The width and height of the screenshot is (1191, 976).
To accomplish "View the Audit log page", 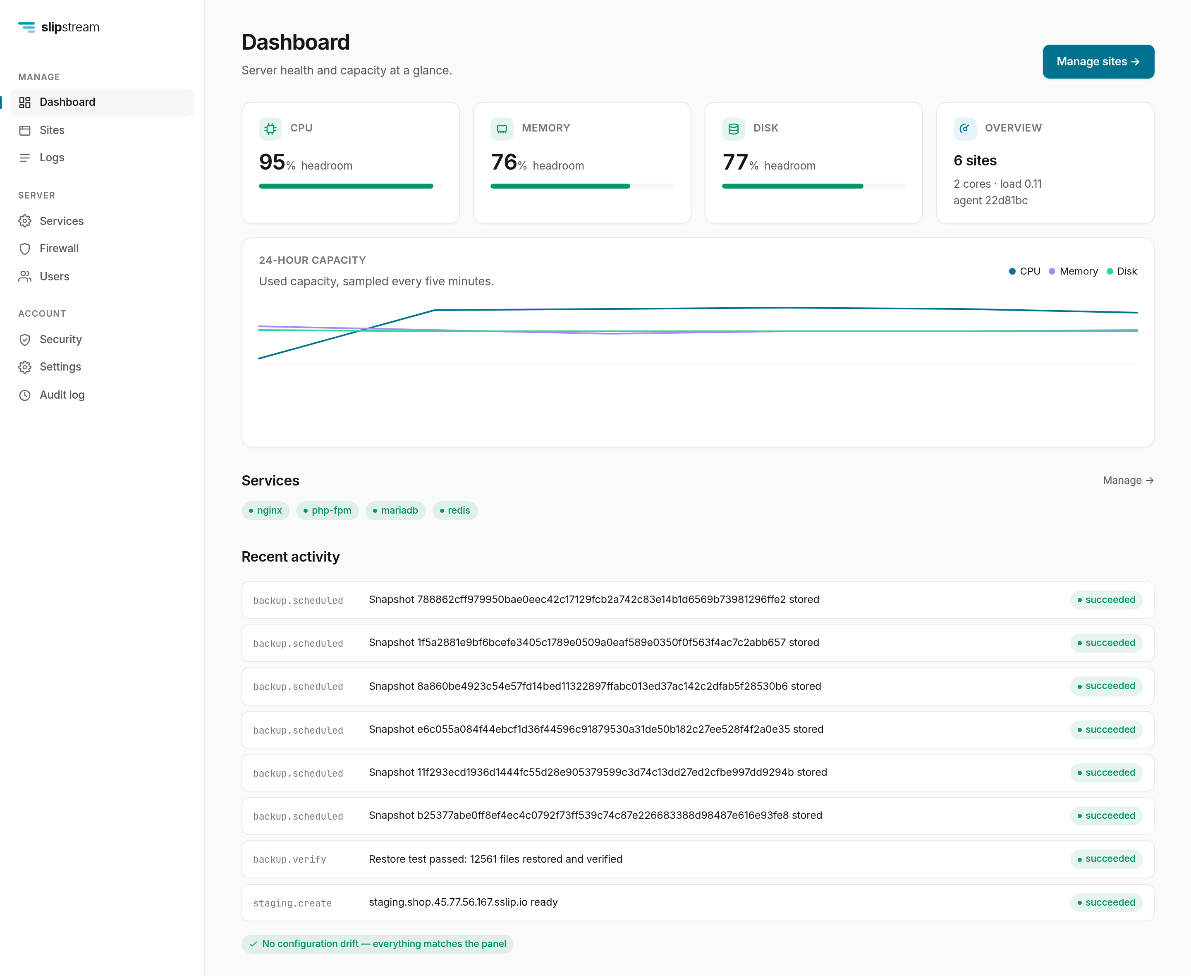I will pos(102,395).
